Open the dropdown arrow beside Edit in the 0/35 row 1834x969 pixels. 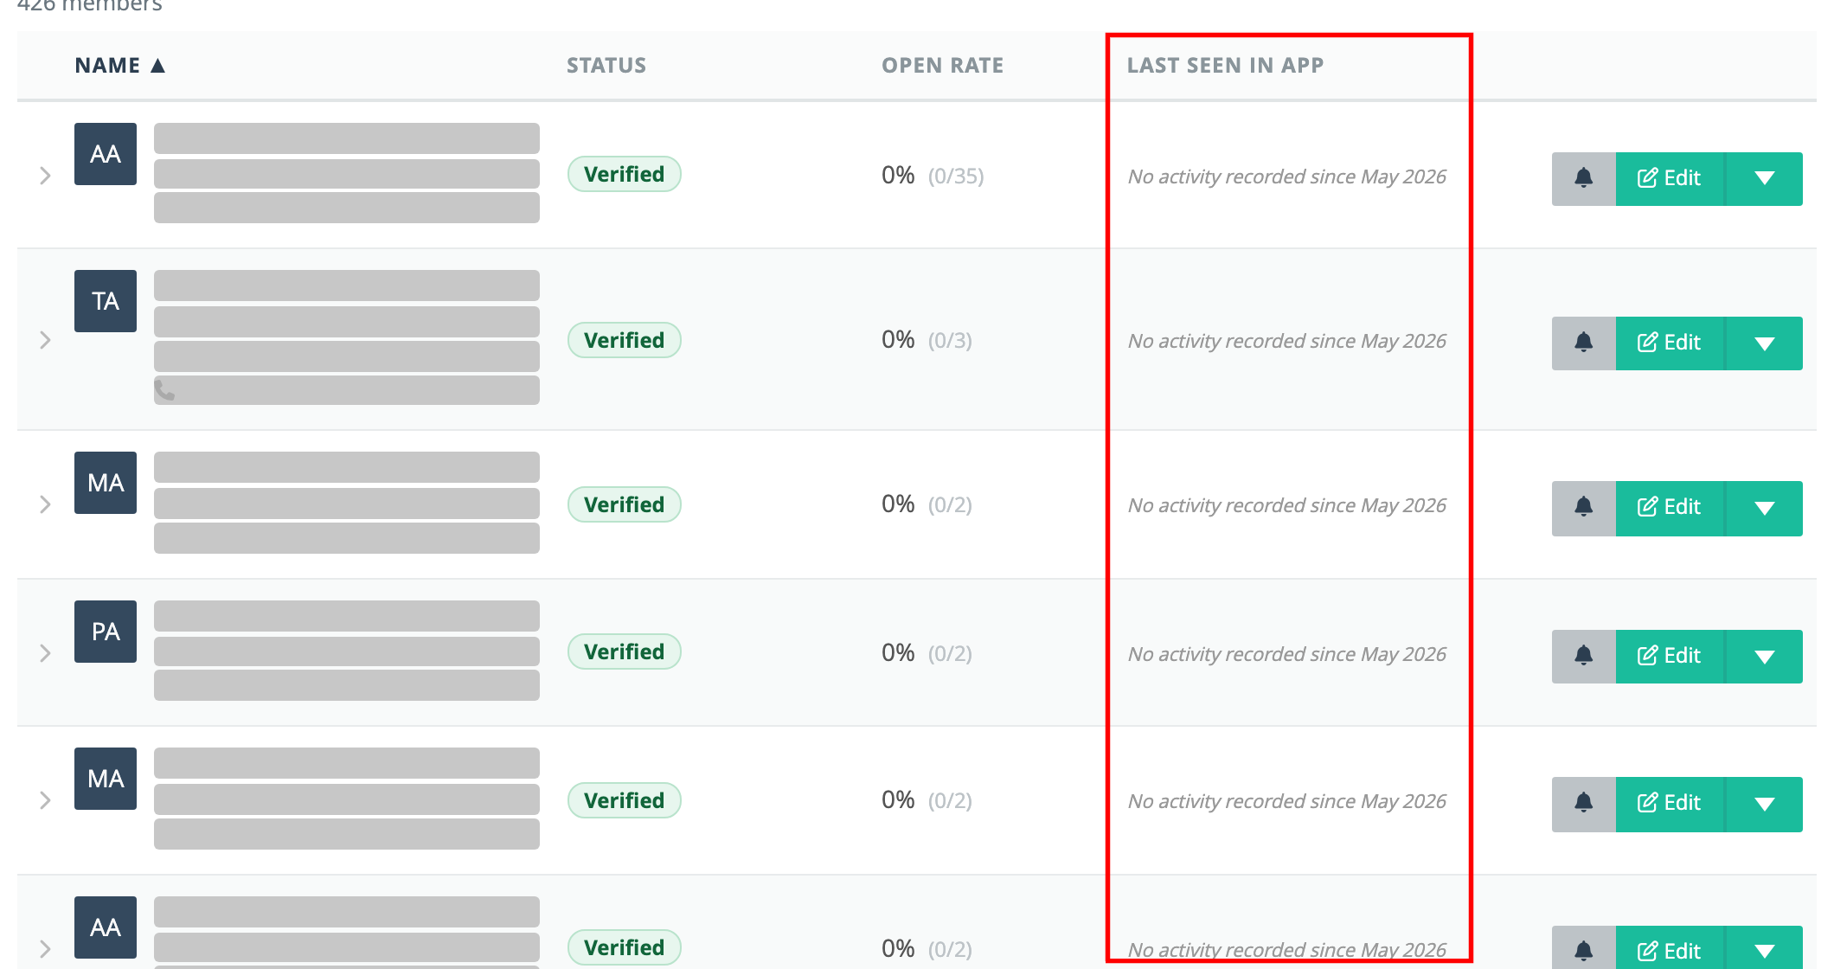(x=1765, y=178)
